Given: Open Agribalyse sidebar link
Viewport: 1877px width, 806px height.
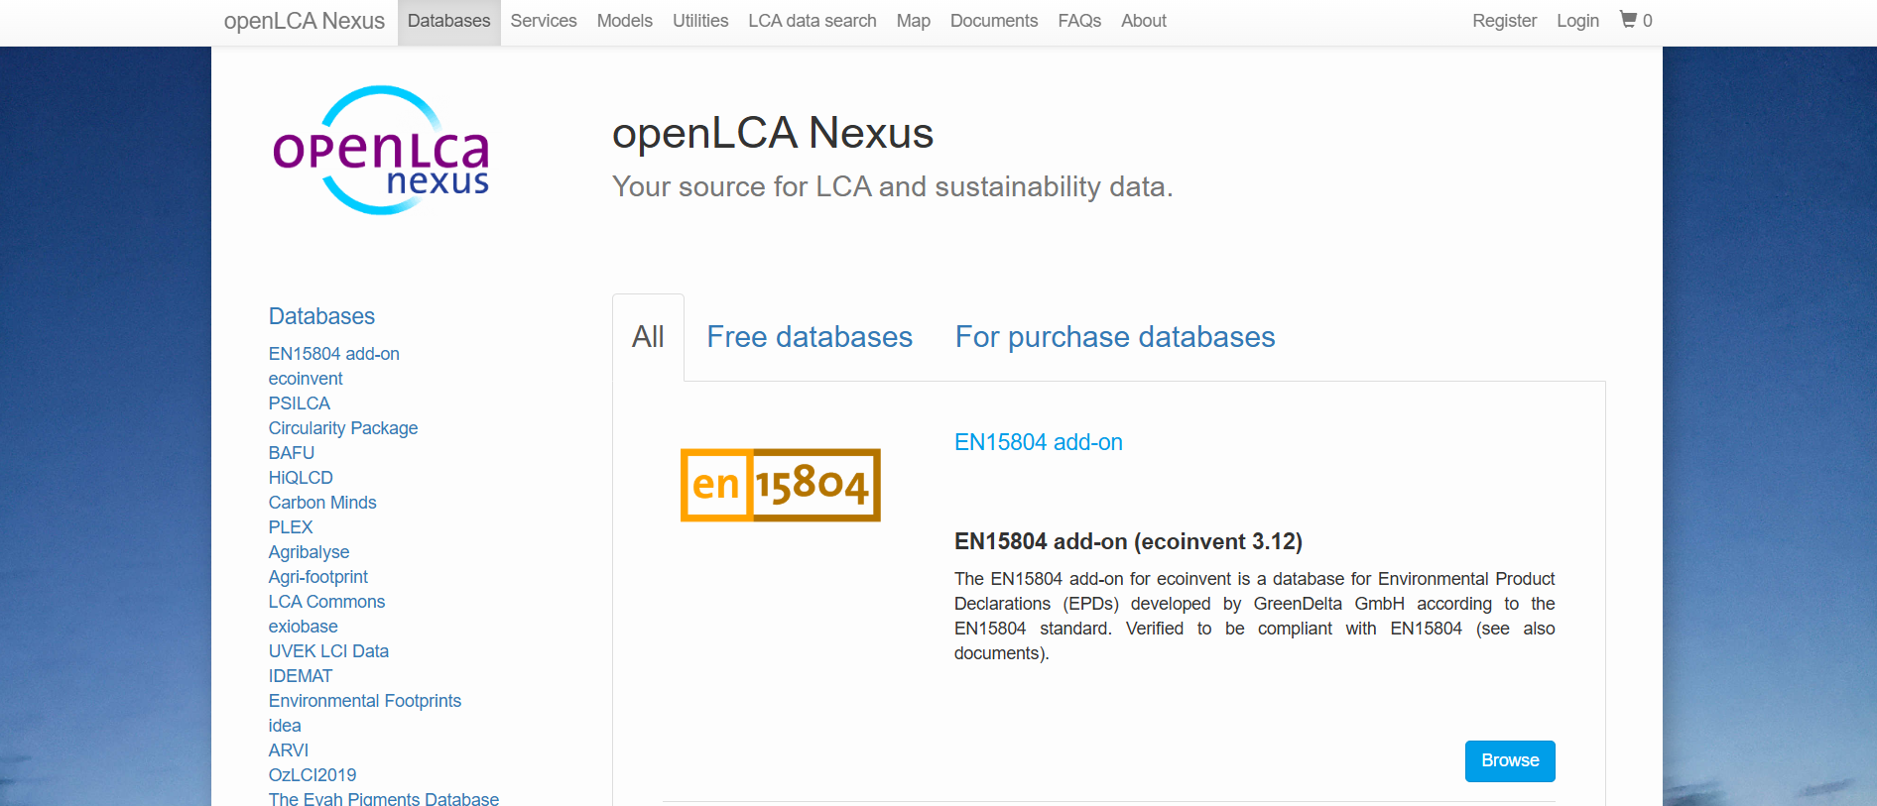Looking at the screenshot, I should click(x=309, y=552).
